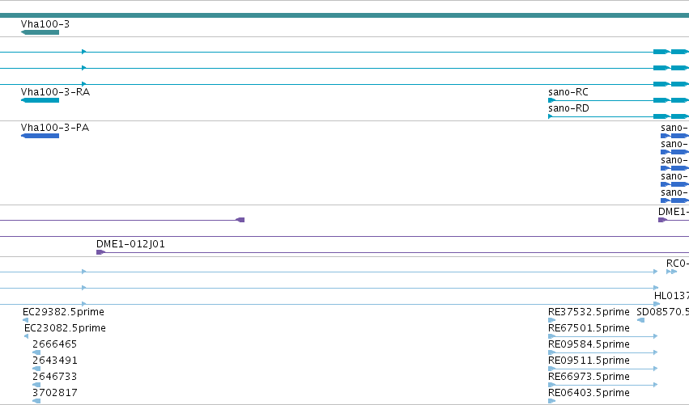Click the thick teal gene span bar at top
This screenshot has width=689, height=405.
click(345, 15)
